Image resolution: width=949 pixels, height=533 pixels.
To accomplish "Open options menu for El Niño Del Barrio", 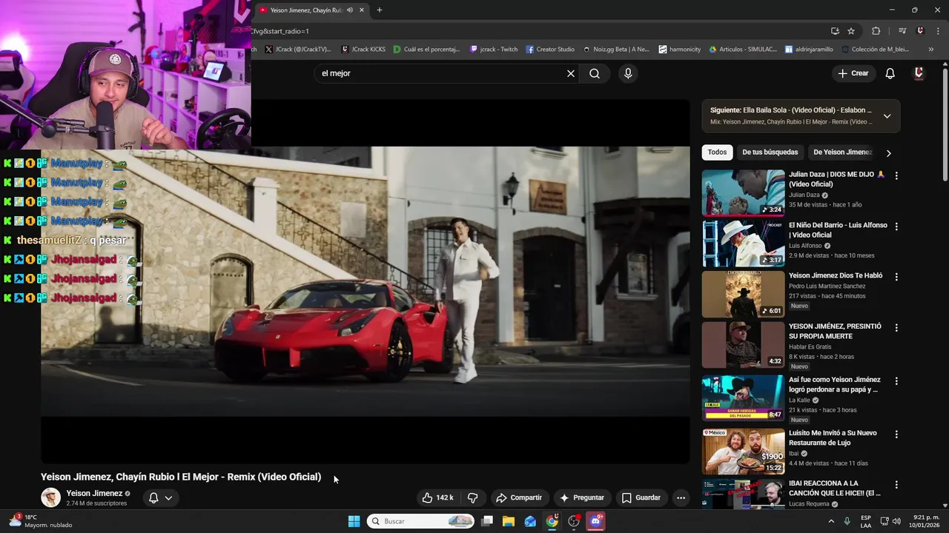I will (x=896, y=227).
